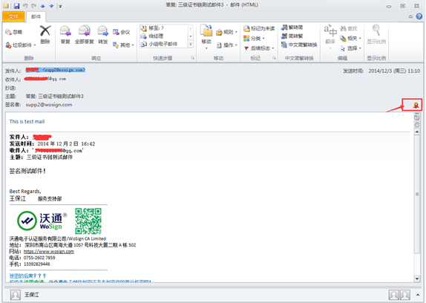Viewport: 426px width, 303px height.
Task: Open the 选择 (Select) dropdown
Action: (x=351, y=48)
